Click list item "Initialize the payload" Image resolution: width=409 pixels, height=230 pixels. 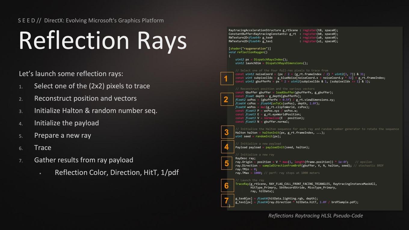pyautogui.click(x=66, y=123)
